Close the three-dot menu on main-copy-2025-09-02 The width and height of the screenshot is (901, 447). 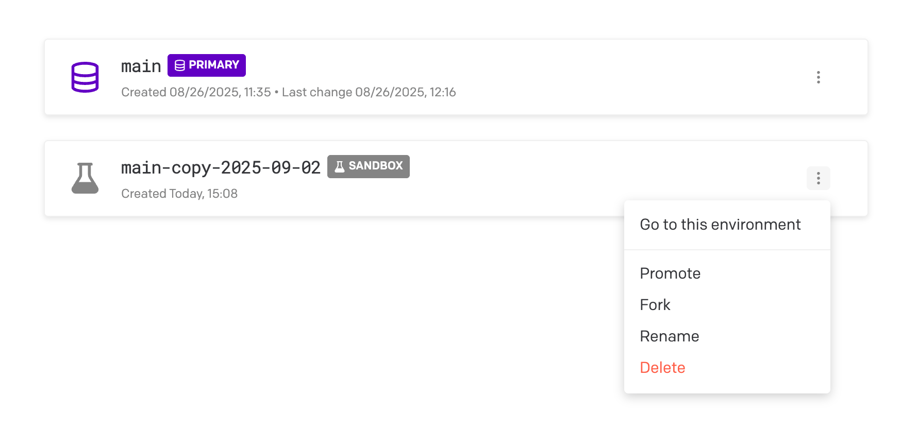tap(818, 178)
